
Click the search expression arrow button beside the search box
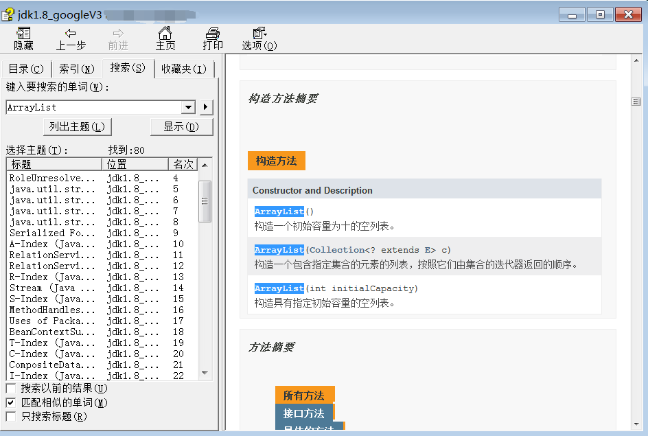(x=206, y=107)
